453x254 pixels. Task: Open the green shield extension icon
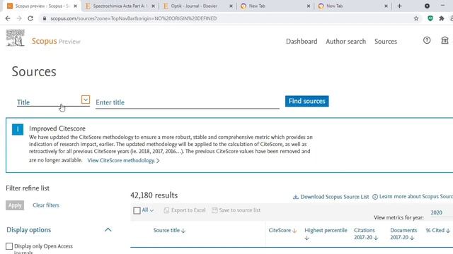(430, 18)
